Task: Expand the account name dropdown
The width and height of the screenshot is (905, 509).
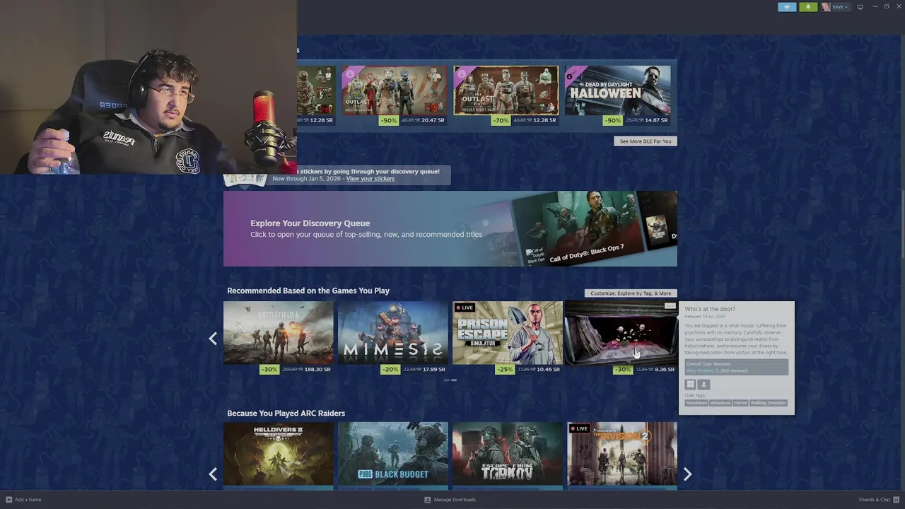Action: pos(840,7)
